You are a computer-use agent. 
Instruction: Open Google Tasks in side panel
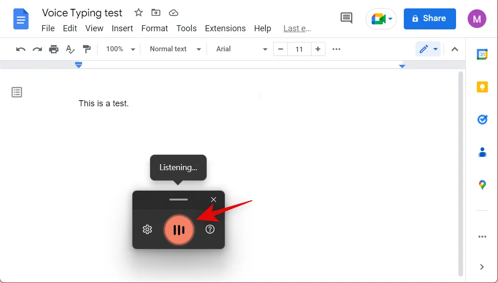click(482, 120)
